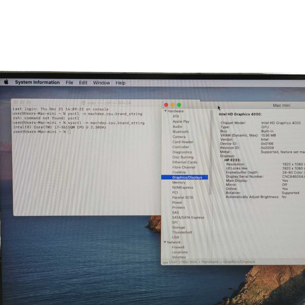Image resolution: width=305 pixels, height=305 pixels.
Task: Click the Framebuffer Depth label
Action: pyautogui.click(x=242, y=173)
